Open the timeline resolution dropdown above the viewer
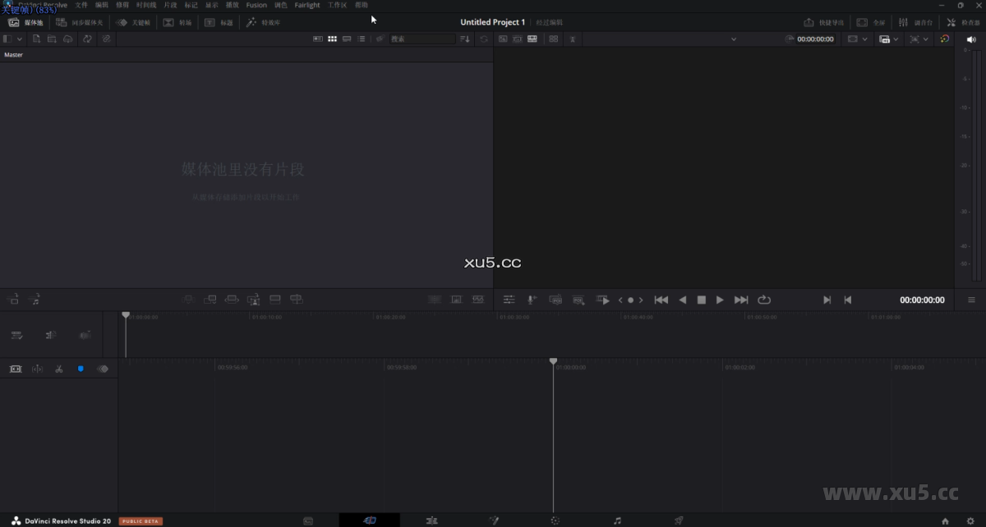Image resolution: width=986 pixels, height=527 pixels. click(x=734, y=39)
